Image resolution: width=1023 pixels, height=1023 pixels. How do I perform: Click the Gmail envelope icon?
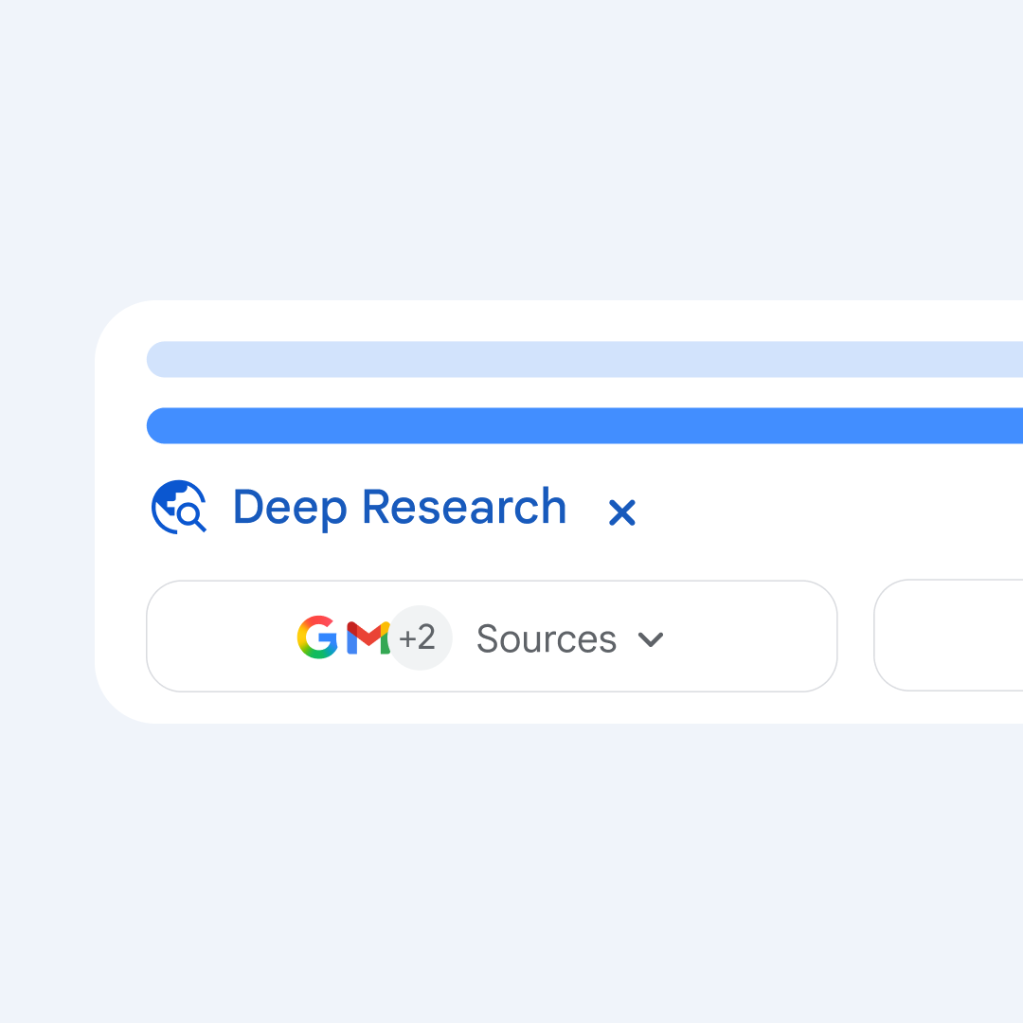(x=368, y=637)
